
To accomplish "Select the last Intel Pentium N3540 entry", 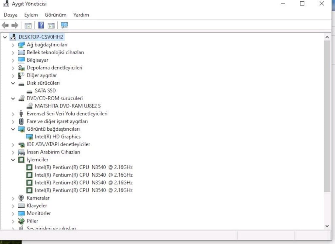I will pos(84,190).
